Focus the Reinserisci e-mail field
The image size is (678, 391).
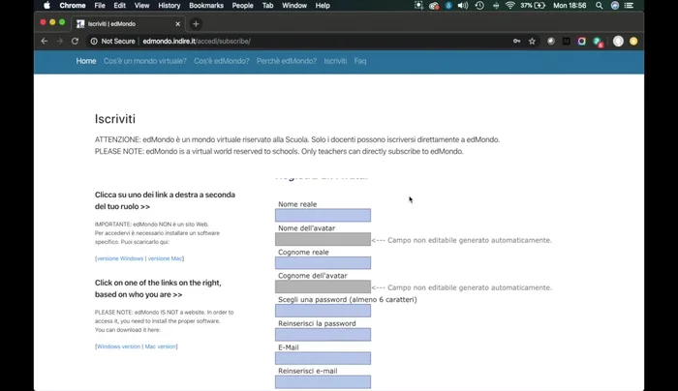point(323,382)
